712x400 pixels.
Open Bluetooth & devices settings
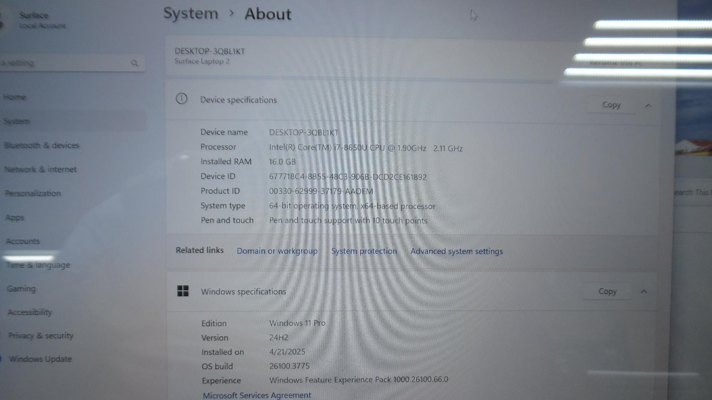41,145
